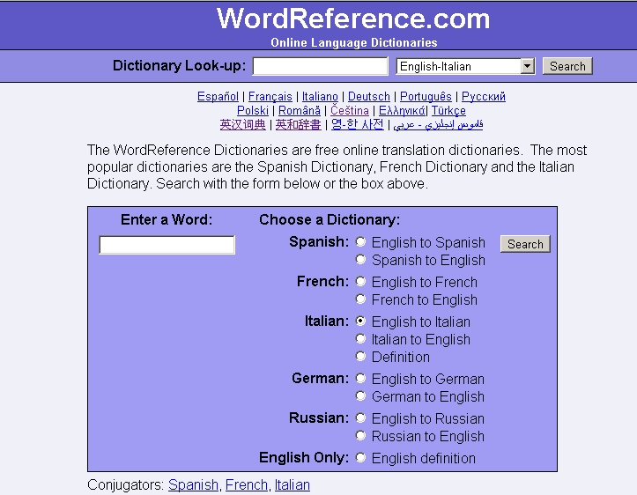Open the Français language link
Screen dimensions: 637x495
[x=270, y=97]
